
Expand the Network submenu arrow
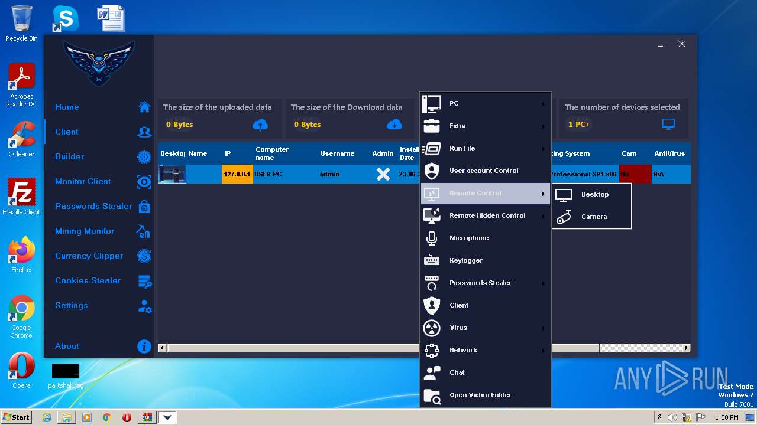point(543,351)
